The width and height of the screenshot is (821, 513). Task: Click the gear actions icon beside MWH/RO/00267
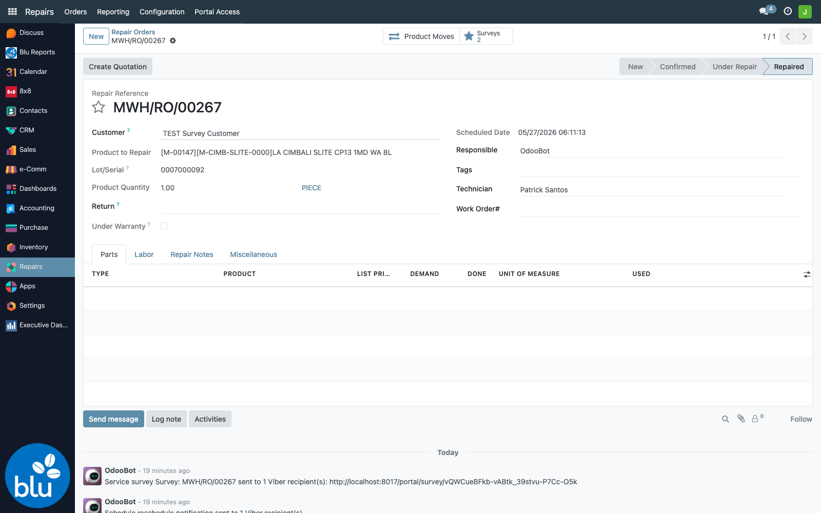(173, 41)
